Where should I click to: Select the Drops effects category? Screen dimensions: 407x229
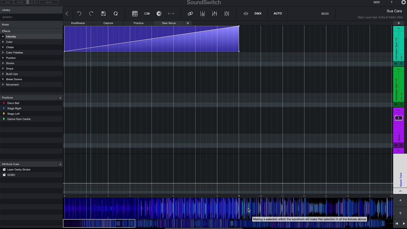10,69
